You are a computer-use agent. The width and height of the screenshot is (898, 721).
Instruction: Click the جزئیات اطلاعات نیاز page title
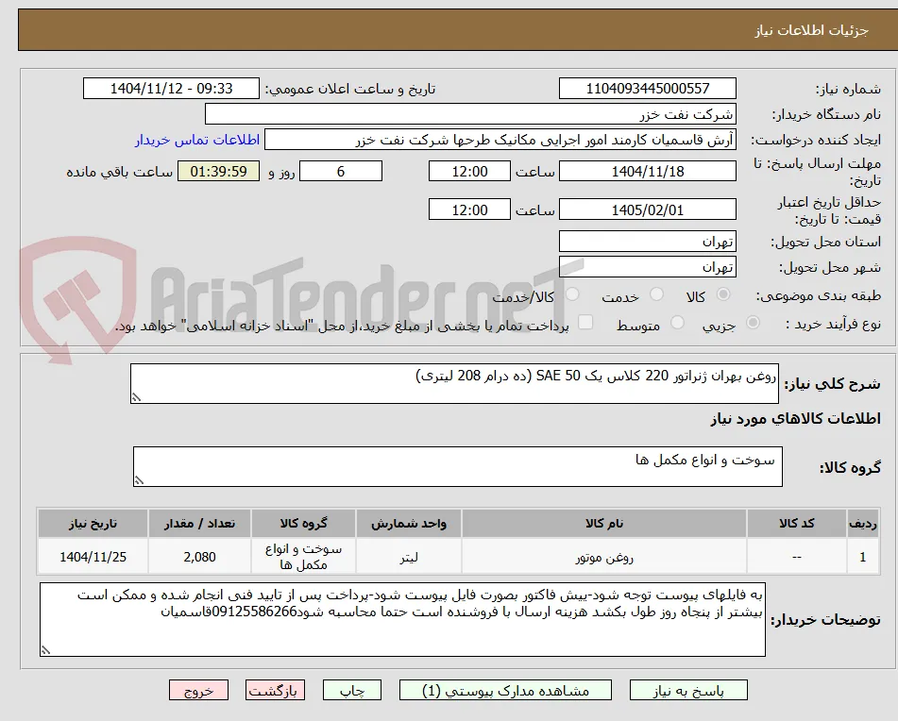(811, 30)
